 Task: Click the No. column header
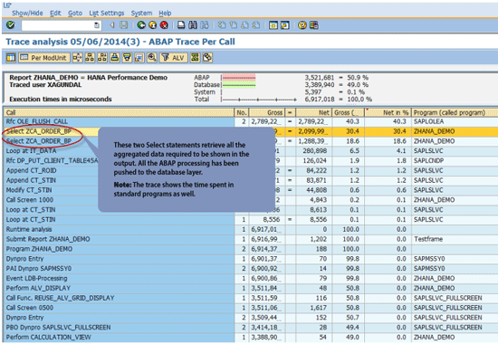(x=242, y=112)
